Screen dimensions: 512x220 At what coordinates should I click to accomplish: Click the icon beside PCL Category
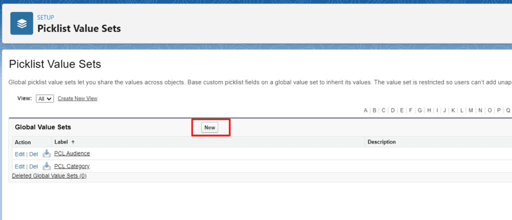[46, 166]
